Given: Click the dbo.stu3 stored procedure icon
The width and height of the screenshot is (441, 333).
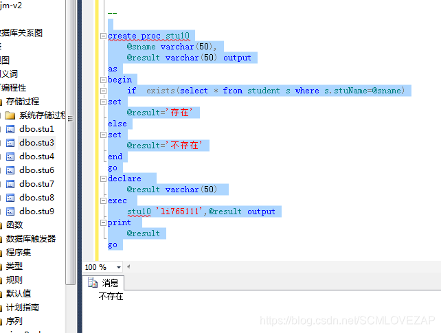Looking at the screenshot, I should click(x=10, y=143).
